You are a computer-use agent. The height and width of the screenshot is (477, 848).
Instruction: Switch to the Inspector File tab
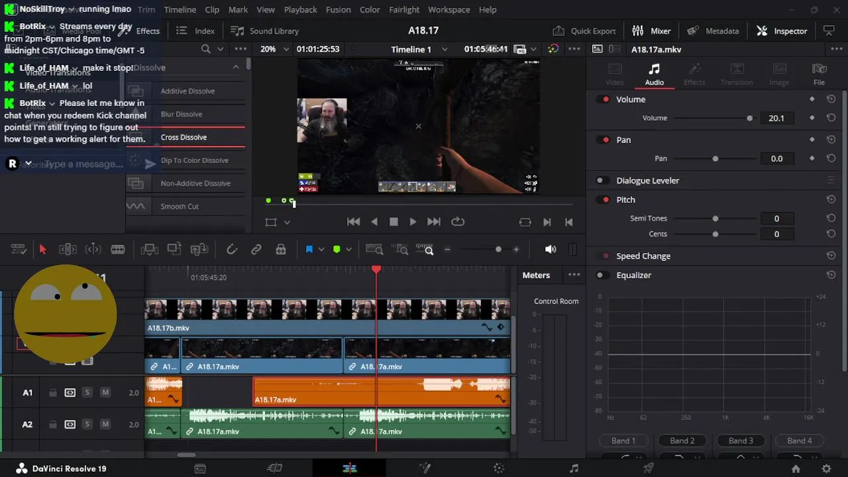coord(819,75)
